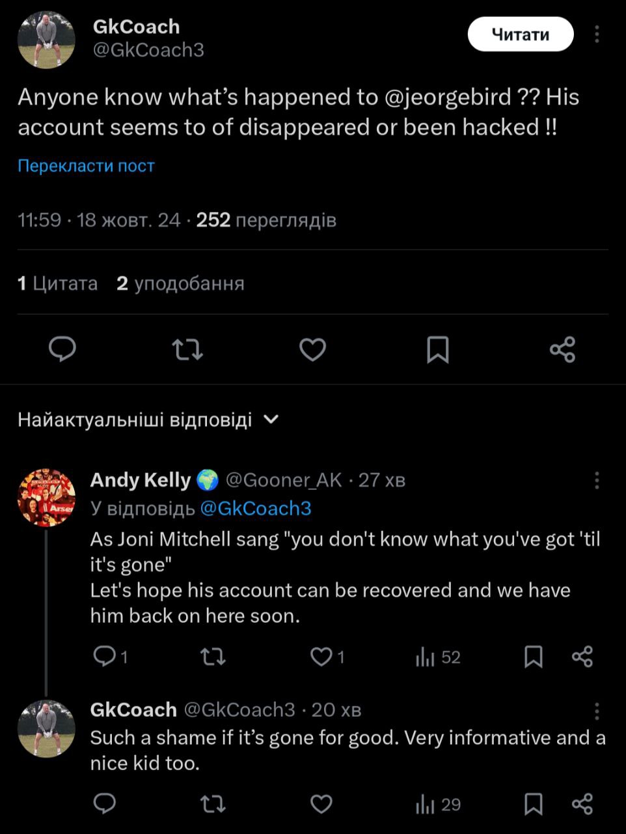Repost Andy Kelly's reply
This screenshot has height=834, width=626.
(213, 657)
